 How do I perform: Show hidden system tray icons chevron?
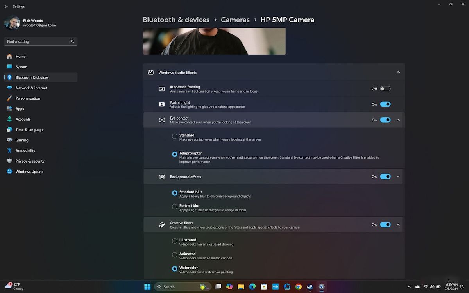pos(409,287)
